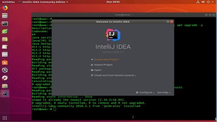Open IntelliJ IDEA Community Edition app menu
This screenshot has width=217, height=122.
[x=43, y=2]
